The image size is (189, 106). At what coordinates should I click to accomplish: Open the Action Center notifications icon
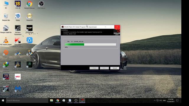[177, 100]
